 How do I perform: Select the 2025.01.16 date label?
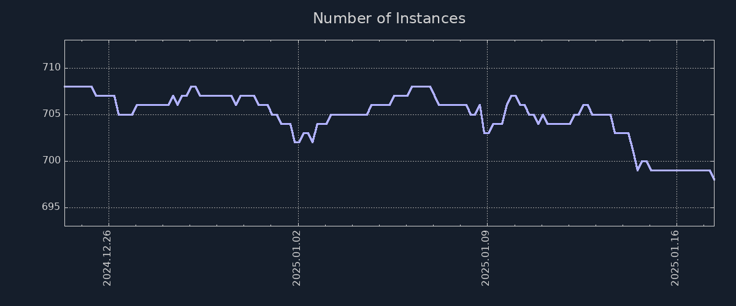click(675, 257)
